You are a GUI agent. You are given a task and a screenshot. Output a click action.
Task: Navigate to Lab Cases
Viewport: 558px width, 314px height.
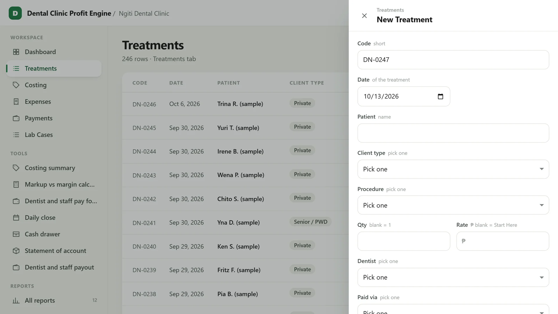[x=54, y=135]
